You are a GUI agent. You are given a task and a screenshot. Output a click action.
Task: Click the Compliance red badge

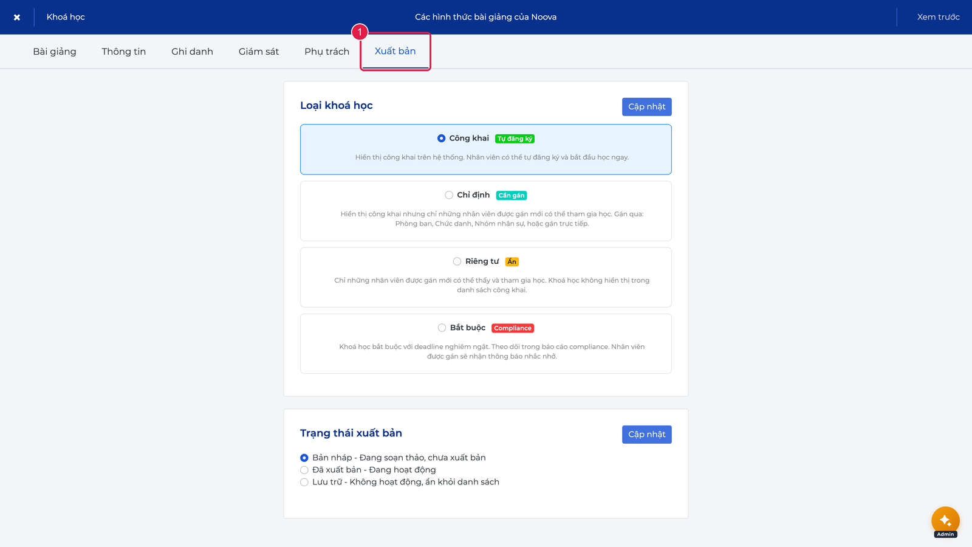513,328
